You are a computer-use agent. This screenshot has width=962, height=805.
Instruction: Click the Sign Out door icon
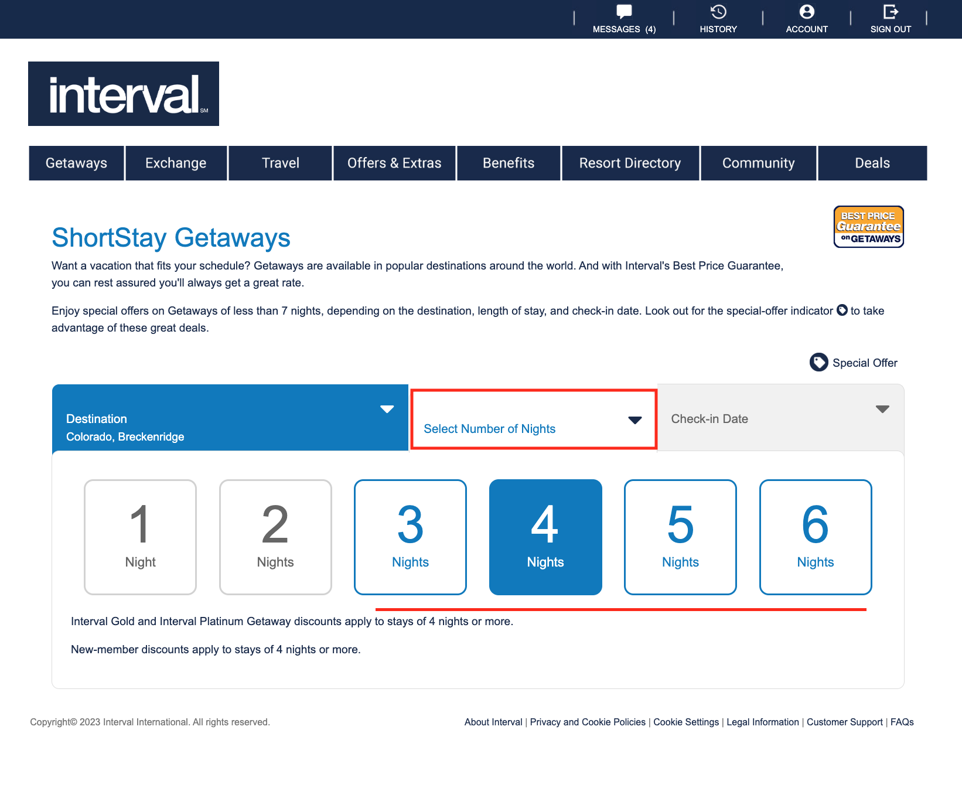(x=891, y=12)
